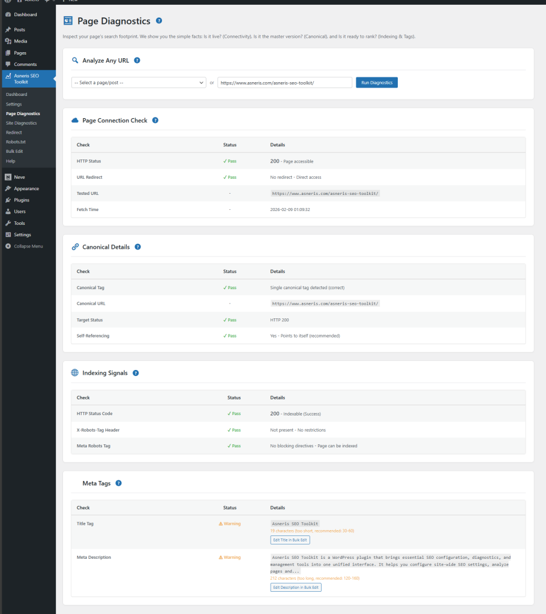Click the help icon beside Page Diagnostics heading

[x=158, y=20]
